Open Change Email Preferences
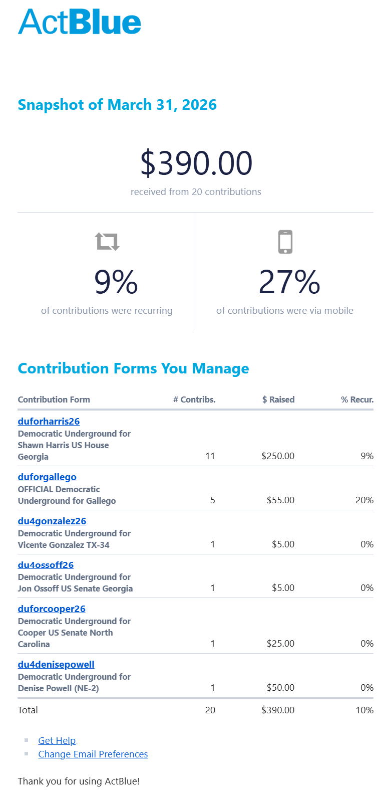This screenshot has height=794, width=379. pyautogui.click(x=93, y=754)
